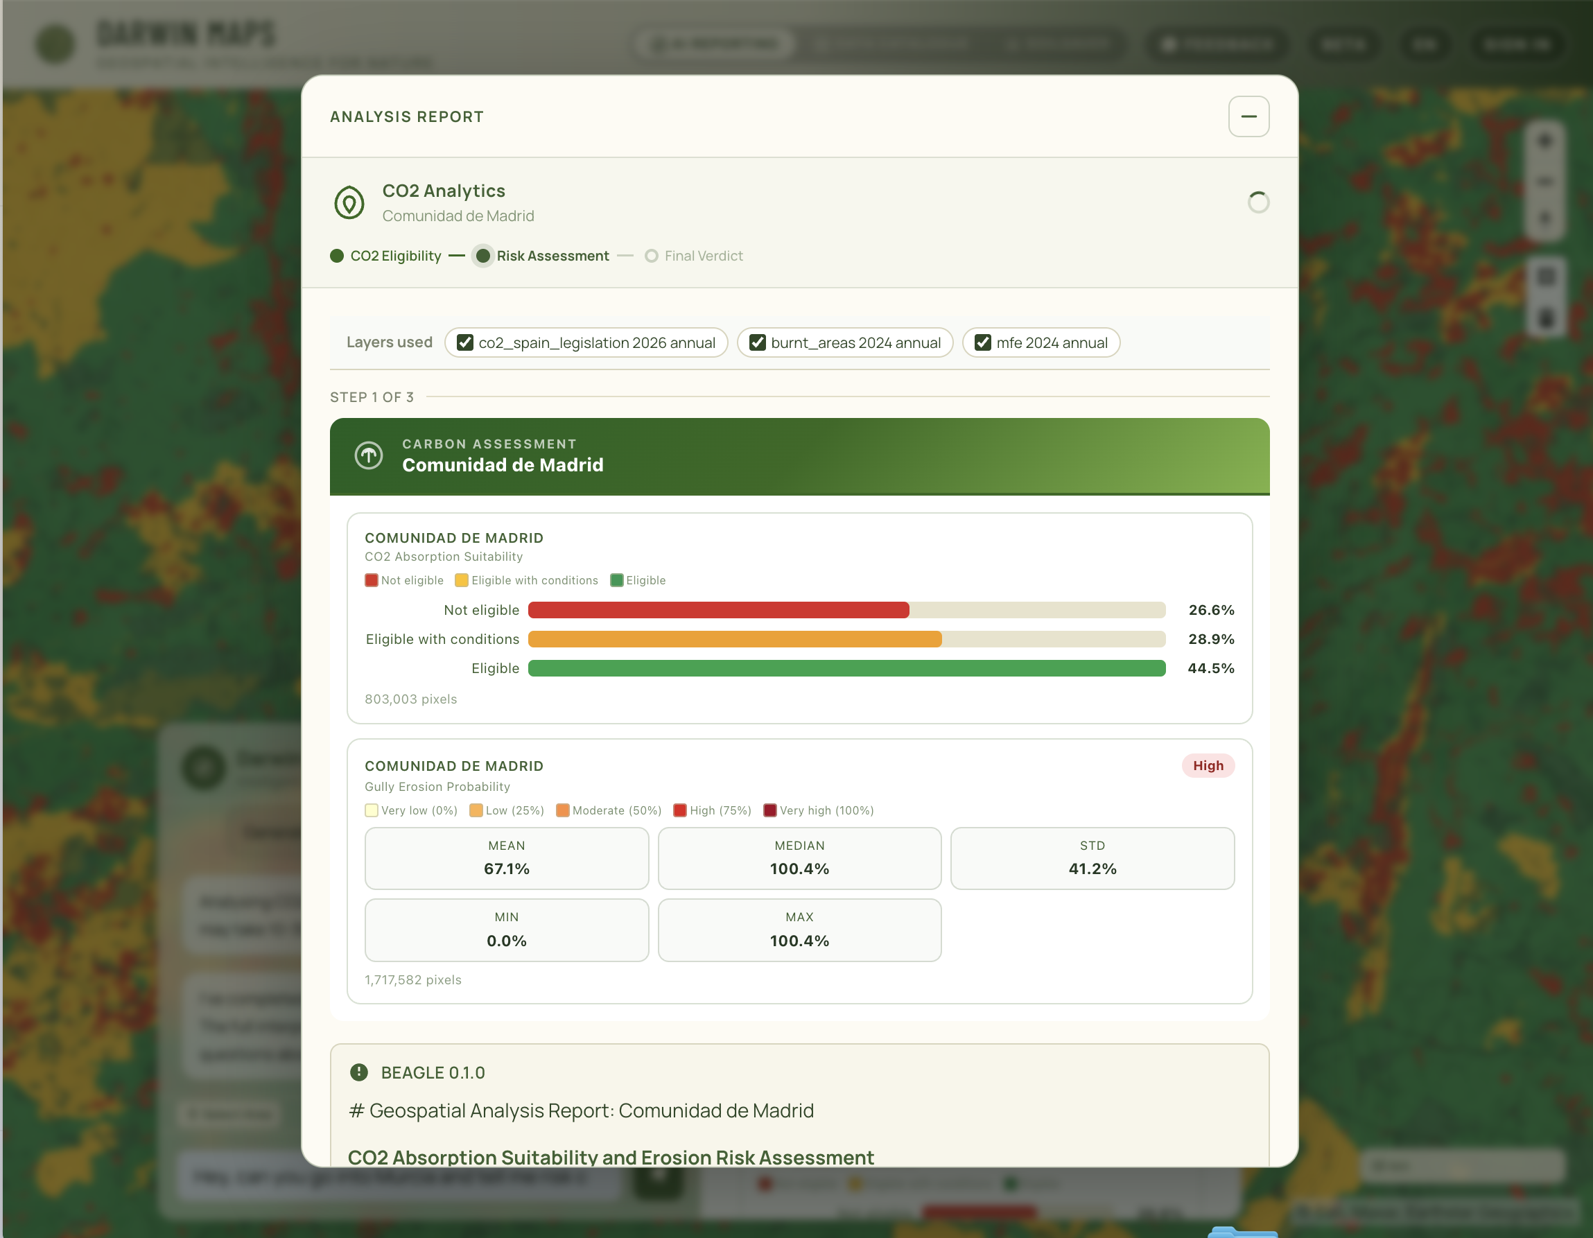Viewport: 1593px width, 1238px height.
Task: Select the Risk Assessment step
Action: [542, 256]
